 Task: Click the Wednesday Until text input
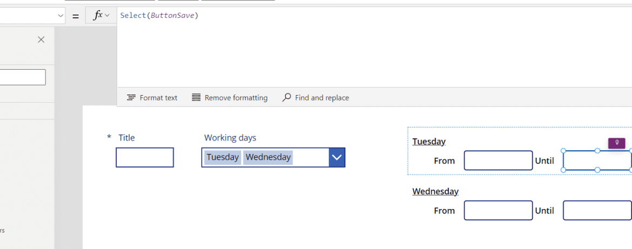coord(597,210)
